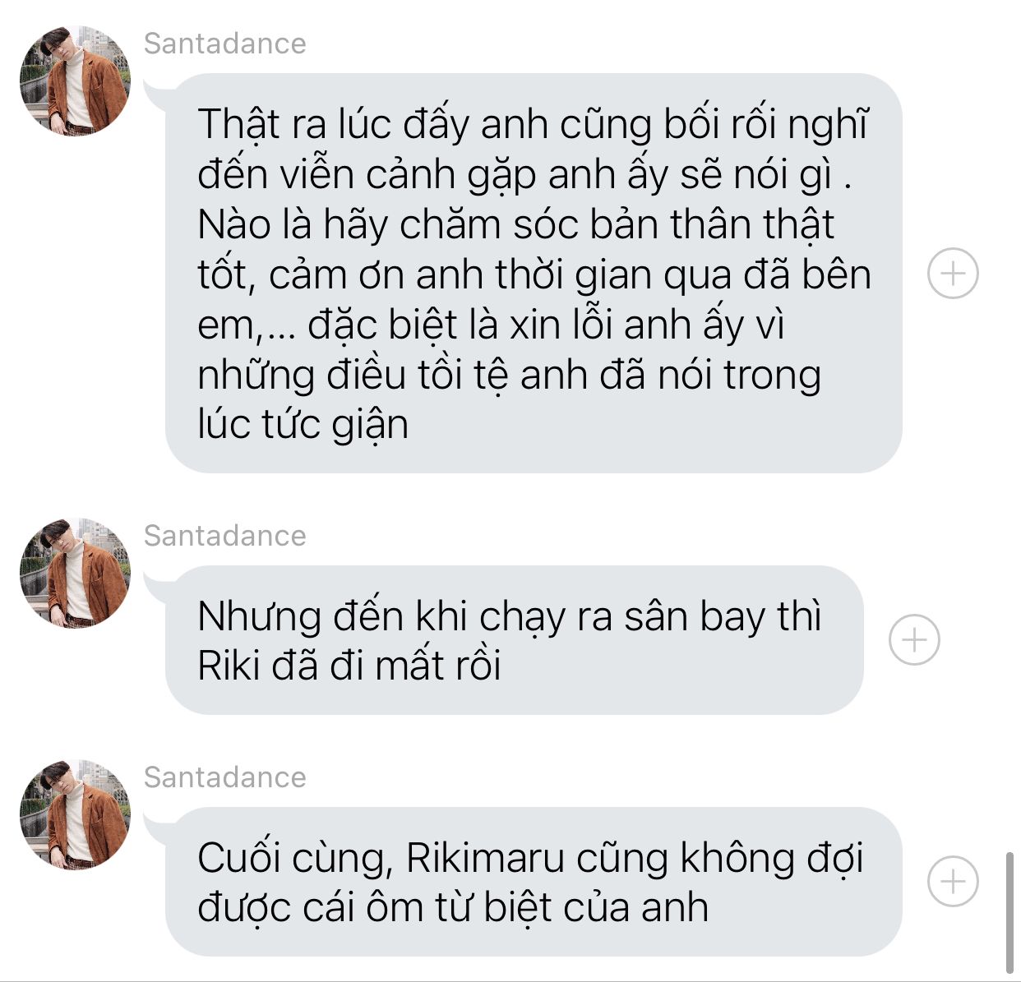Screen dimensions: 1021x982
Task: Click the scrollbar thumb beside the chat
Action: (1009, 913)
